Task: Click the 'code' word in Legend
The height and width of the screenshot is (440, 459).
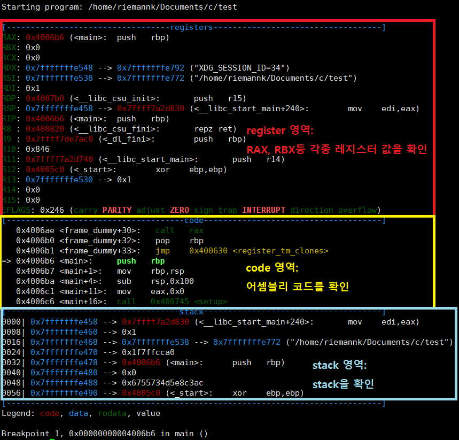Action: [x=50, y=413]
